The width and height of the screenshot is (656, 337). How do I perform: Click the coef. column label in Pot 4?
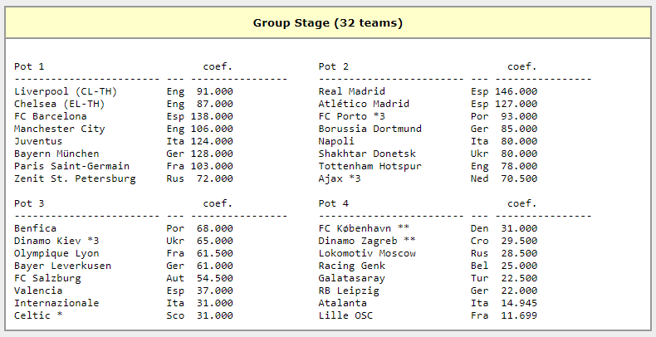pyautogui.click(x=521, y=203)
